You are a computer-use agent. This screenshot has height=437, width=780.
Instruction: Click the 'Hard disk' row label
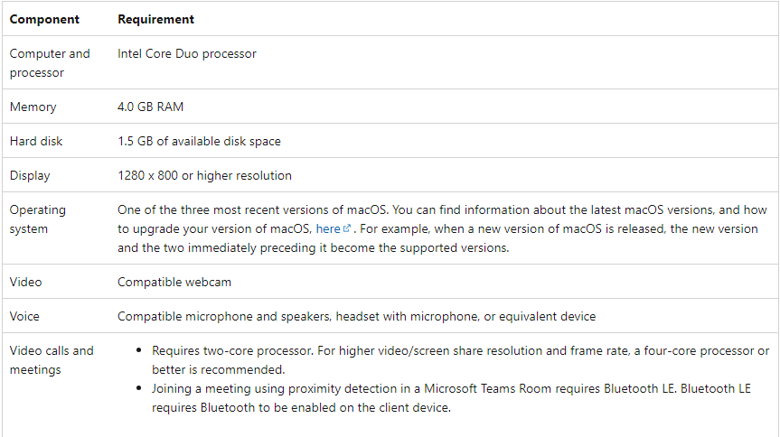pyautogui.click(x=36, y=141)
